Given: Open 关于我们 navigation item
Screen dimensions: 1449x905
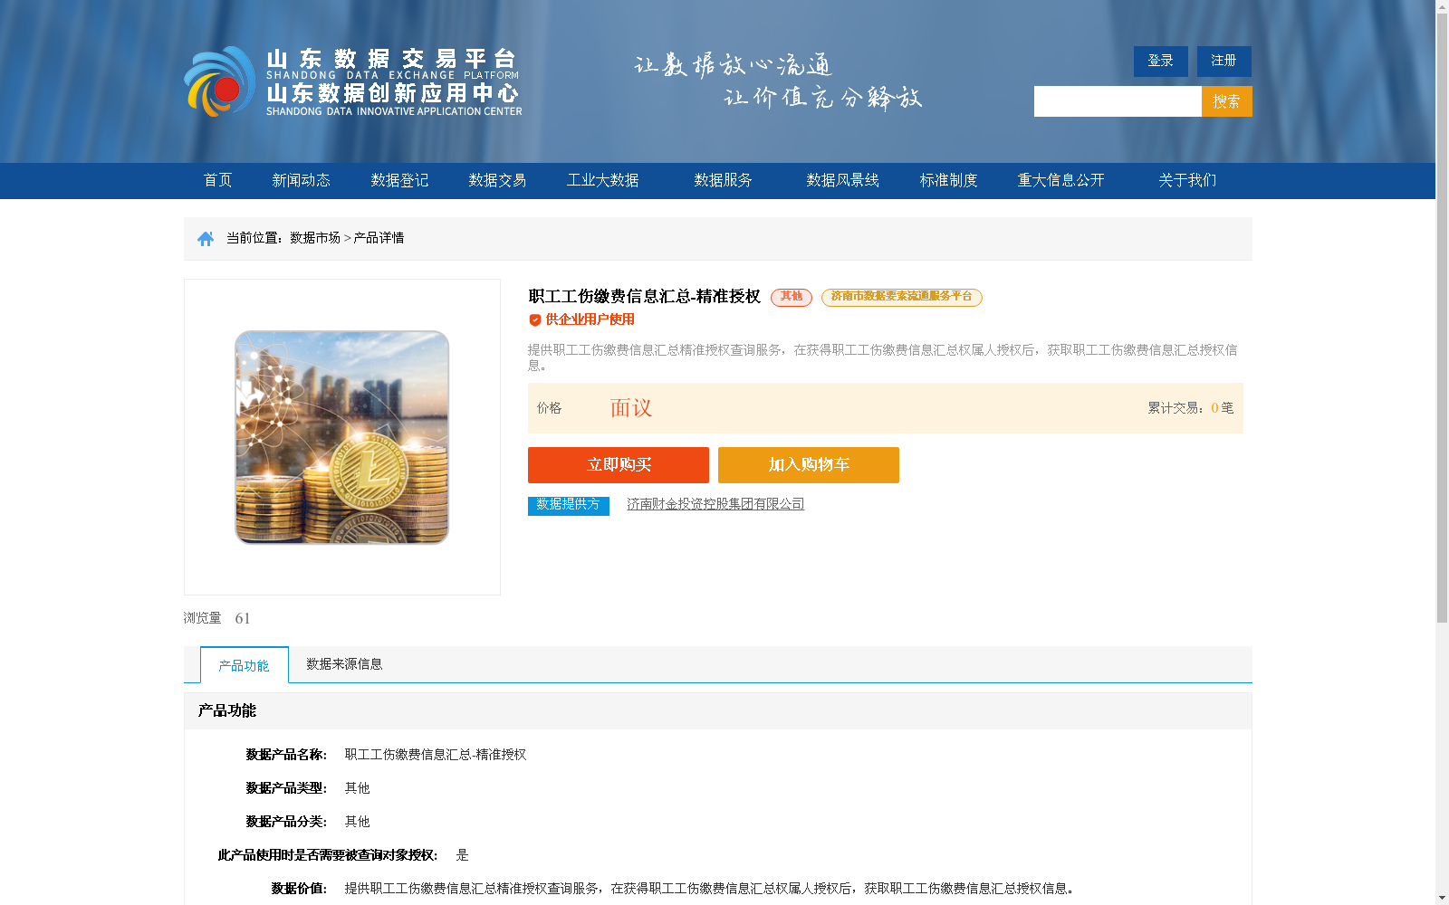Looking at the screenshot, I should (1187, 180).
